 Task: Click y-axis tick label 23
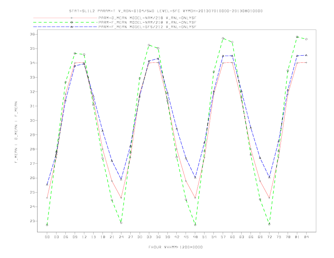click(x=32, y=221)
